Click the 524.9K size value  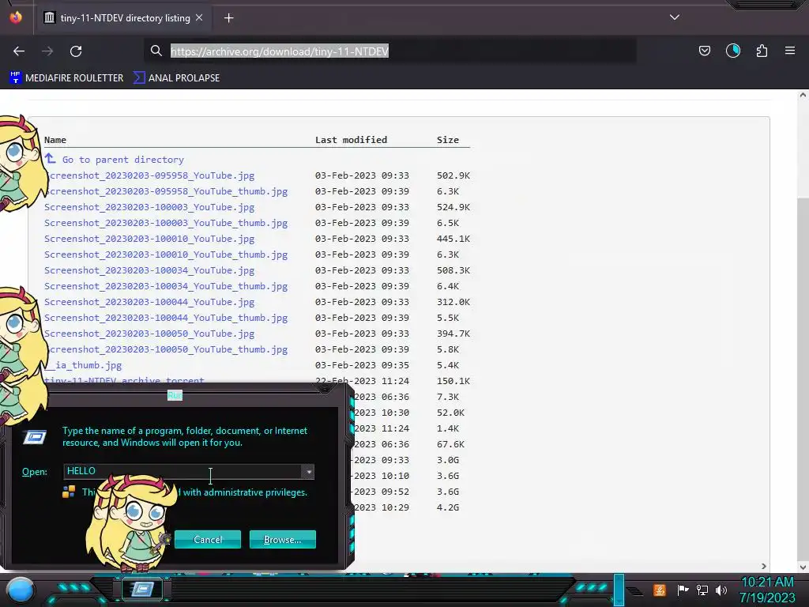(453, 207)
